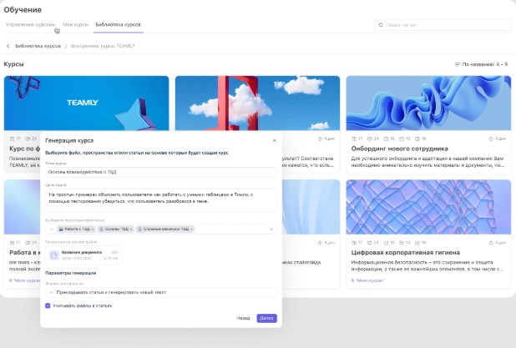Click the second stat icon (24) on Цифровая гигиена card
516x348 pixels.
click(x=370, y=243)
